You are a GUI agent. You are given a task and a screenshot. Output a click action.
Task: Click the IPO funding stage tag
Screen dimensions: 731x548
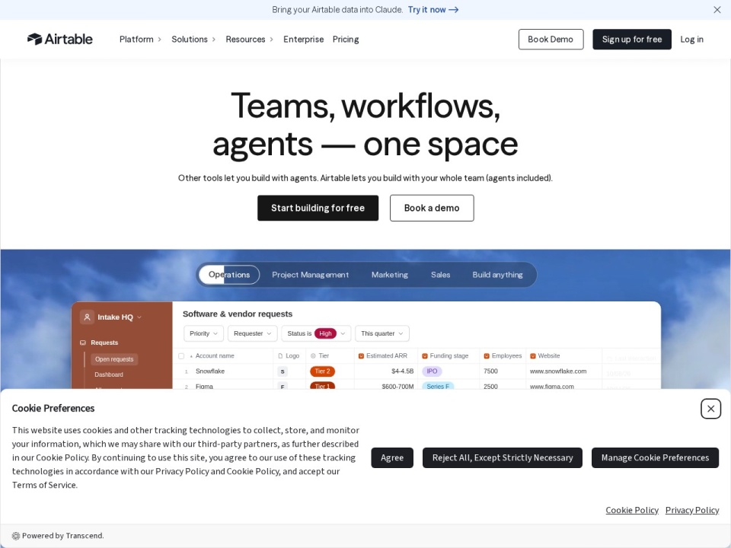[x=433, y=371]
